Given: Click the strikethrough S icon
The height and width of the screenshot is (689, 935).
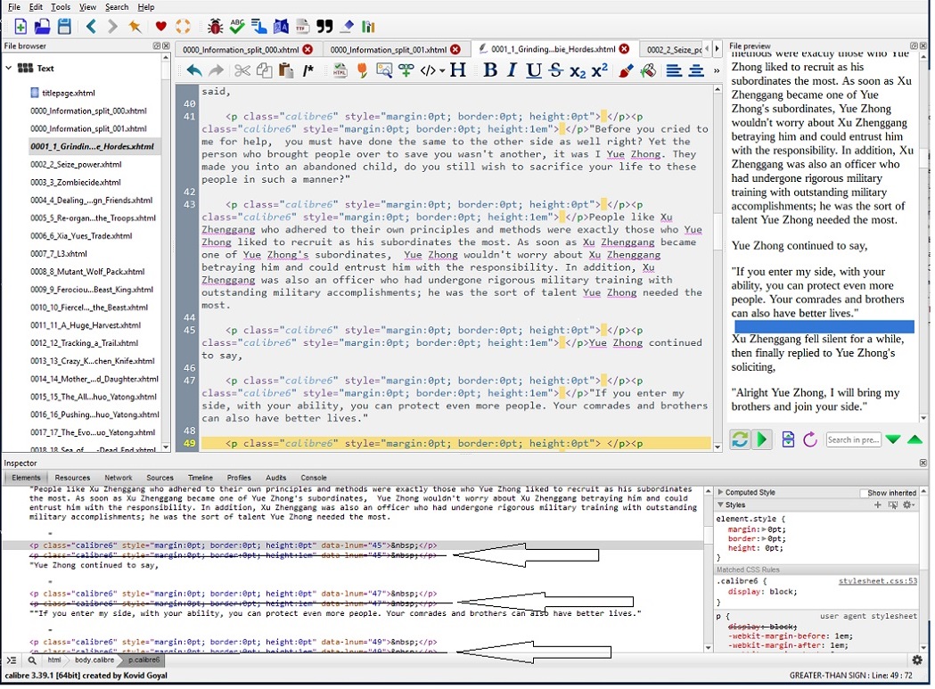Looking at the screenshot, I should tap(555, 70).
